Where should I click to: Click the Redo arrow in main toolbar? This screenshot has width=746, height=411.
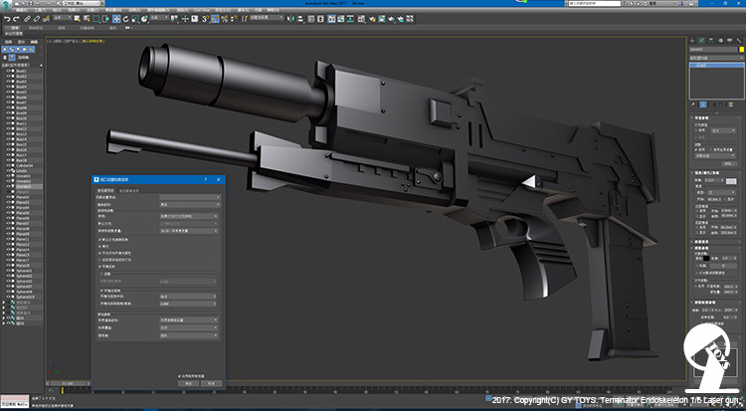coord(17,19)
